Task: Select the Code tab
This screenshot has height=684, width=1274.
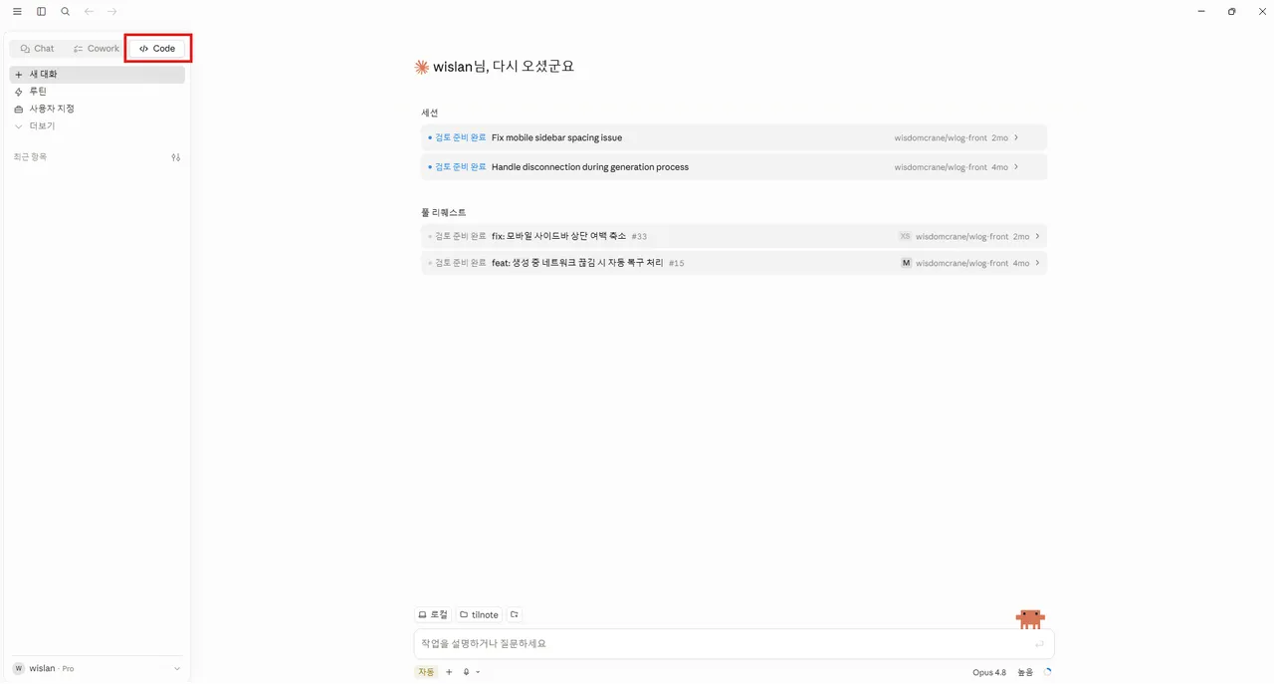Action: point(157,48)
